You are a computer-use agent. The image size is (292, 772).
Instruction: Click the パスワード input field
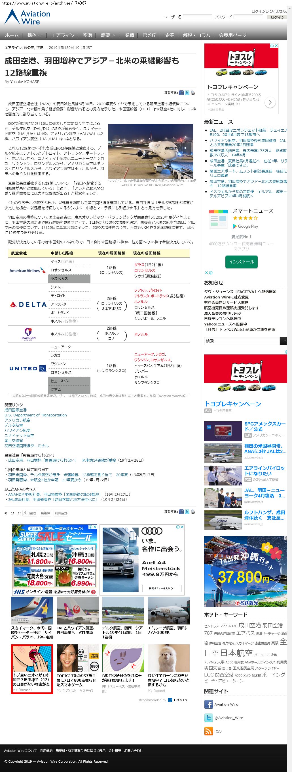(248, 17)
